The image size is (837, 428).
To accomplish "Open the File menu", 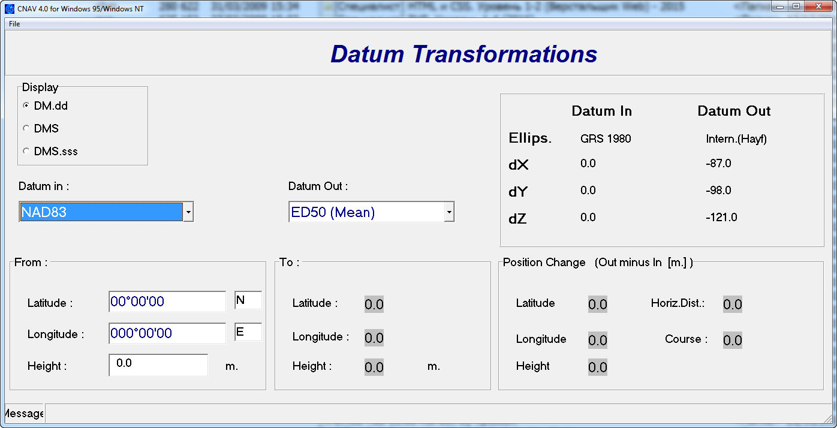I will pos(14,24).
